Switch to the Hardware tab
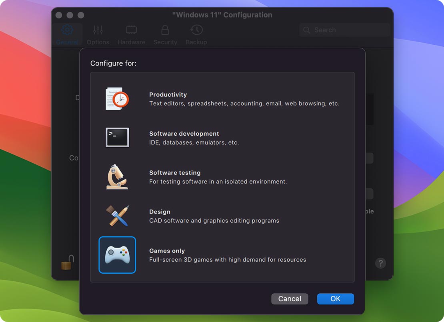Screen dimensions: 444x322 tap(131, 35)
